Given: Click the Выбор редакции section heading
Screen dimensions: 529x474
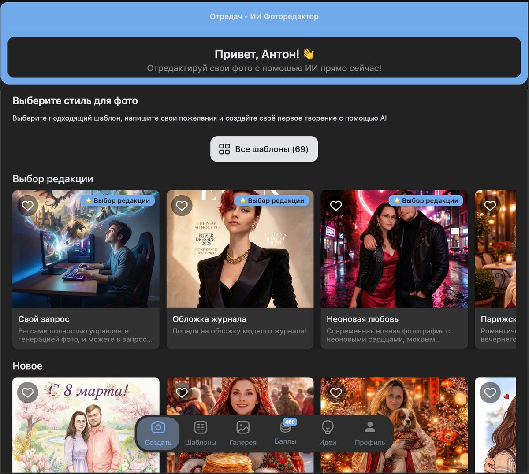Looking at the screenshot, I should [53, 179].
